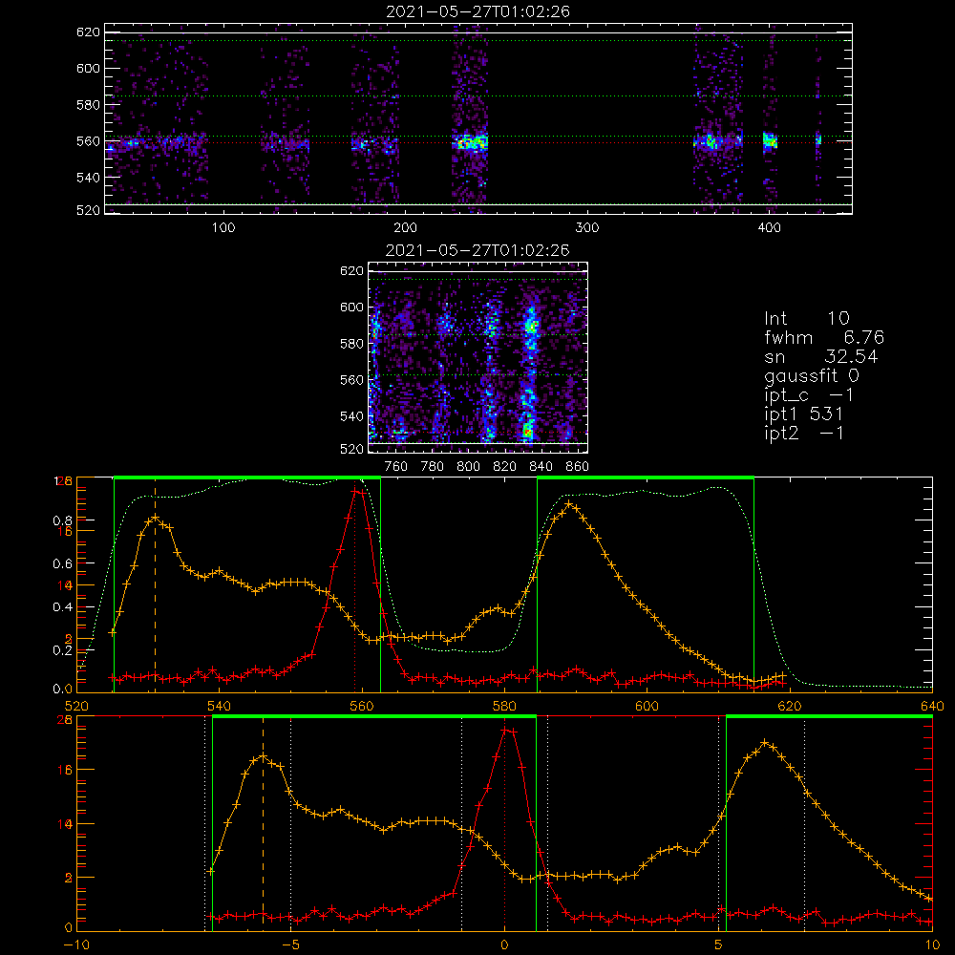Click the orange curve's right peak in the 520–640 plot
The height and width of the screenshot is (955, 955).
pyautogui.click(x=569, y=504)
